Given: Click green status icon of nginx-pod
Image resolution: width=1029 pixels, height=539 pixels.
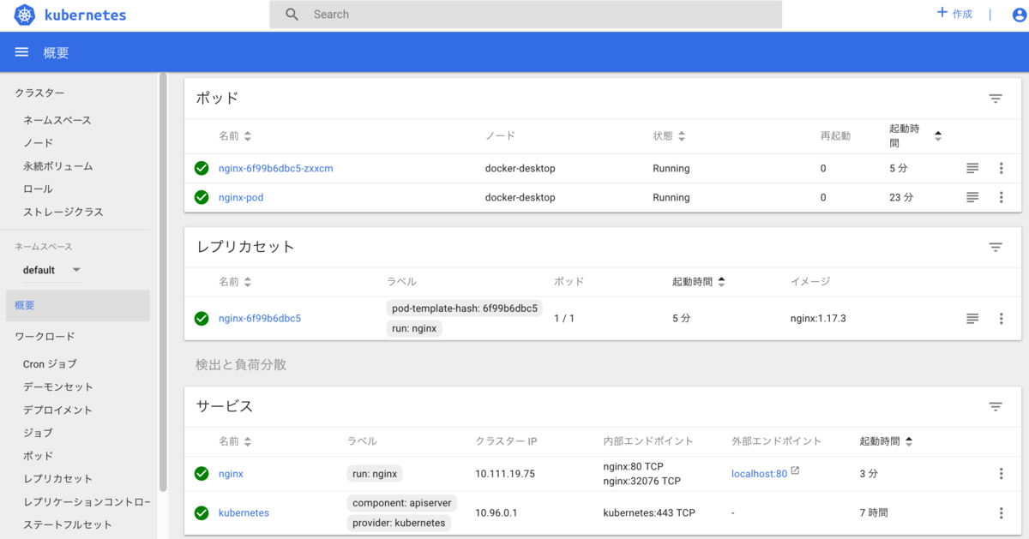Looking at the screenshot, I should click(x=202, y=197).
